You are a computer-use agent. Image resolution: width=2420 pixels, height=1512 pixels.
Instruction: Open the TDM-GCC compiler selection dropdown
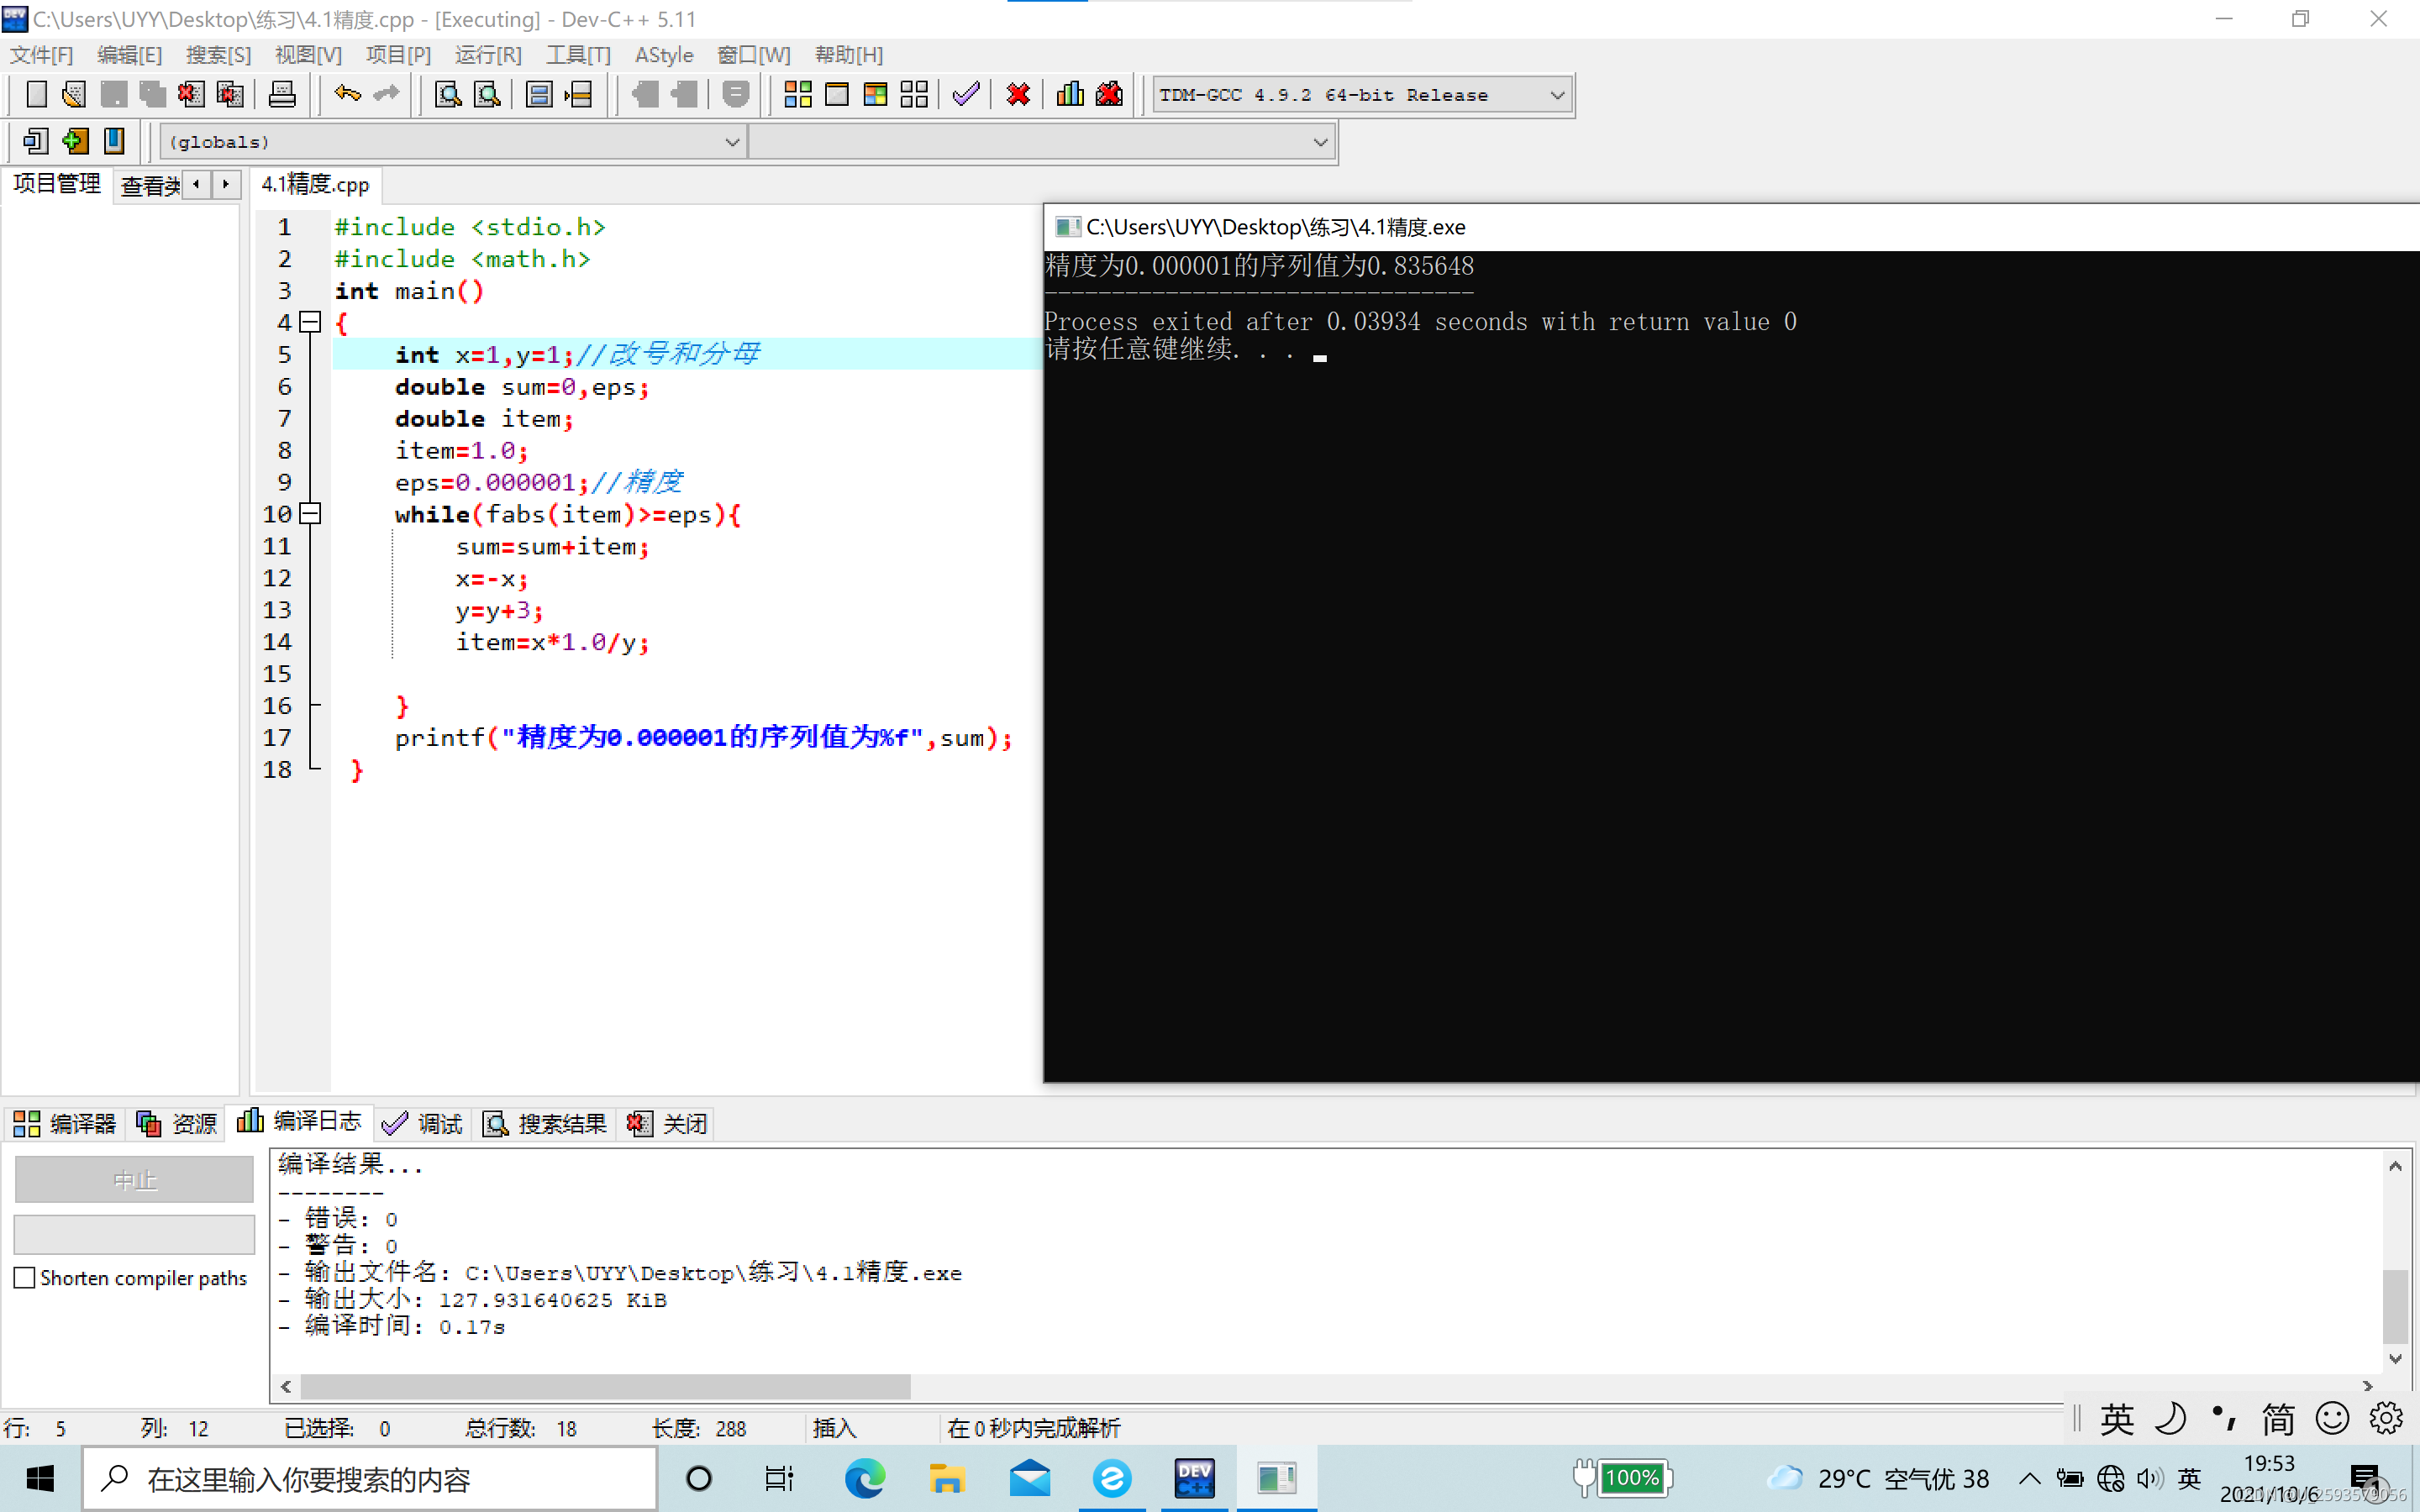coord(1363,95)
